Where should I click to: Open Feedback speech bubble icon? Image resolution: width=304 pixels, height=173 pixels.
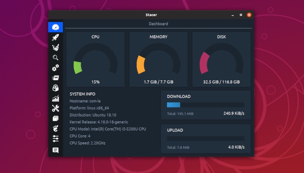[x=55, y=150]
